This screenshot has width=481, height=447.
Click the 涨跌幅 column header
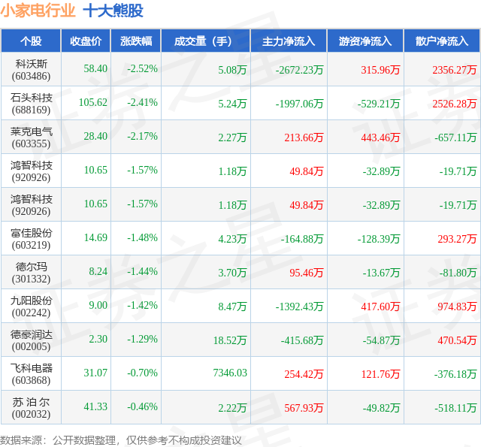tap(136, 41)
